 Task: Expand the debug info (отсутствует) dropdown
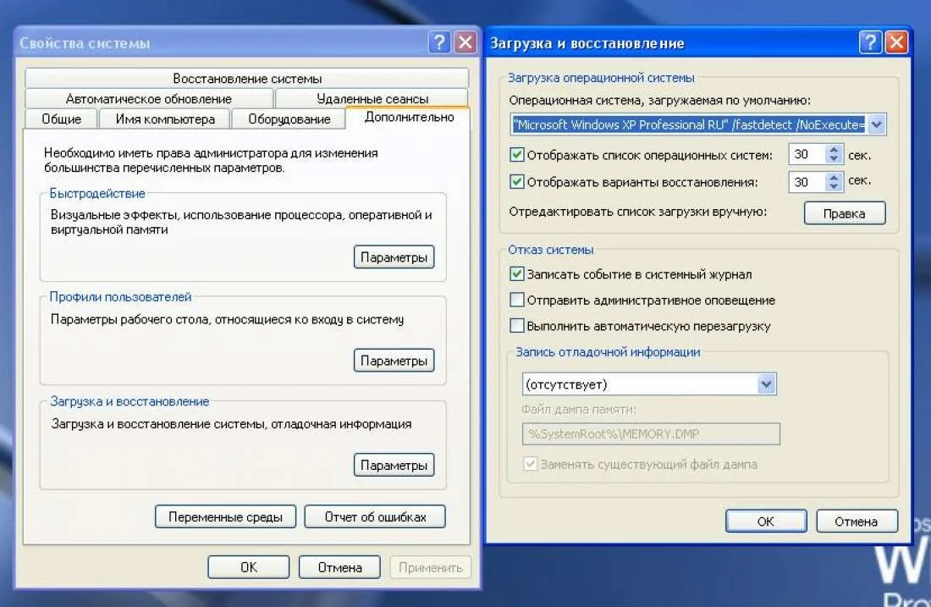pyautogui.click(x=767, y=384)
